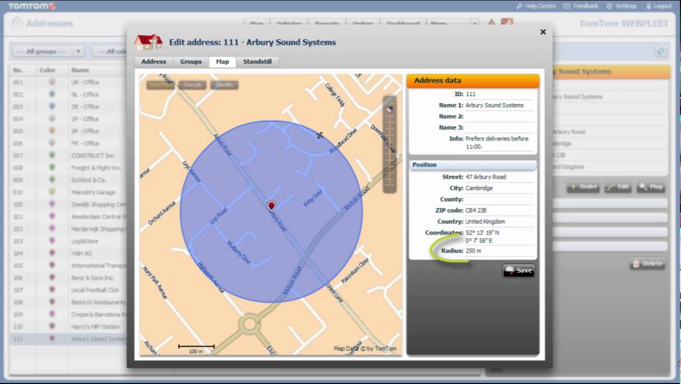Close the Edit address dialog

pyautogui.click(x=543, y=32)
